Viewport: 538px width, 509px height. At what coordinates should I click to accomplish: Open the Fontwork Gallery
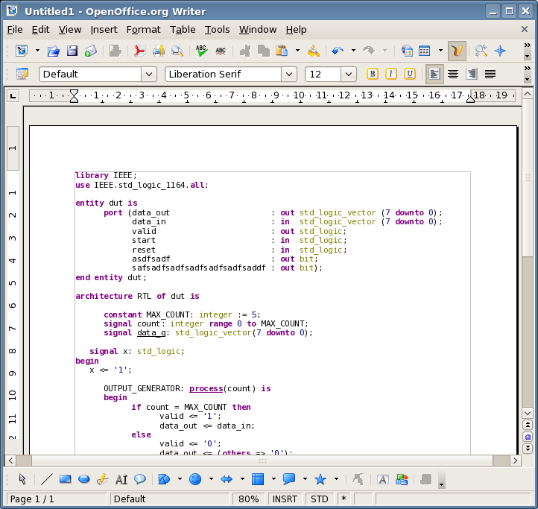[x=383, y=479]
